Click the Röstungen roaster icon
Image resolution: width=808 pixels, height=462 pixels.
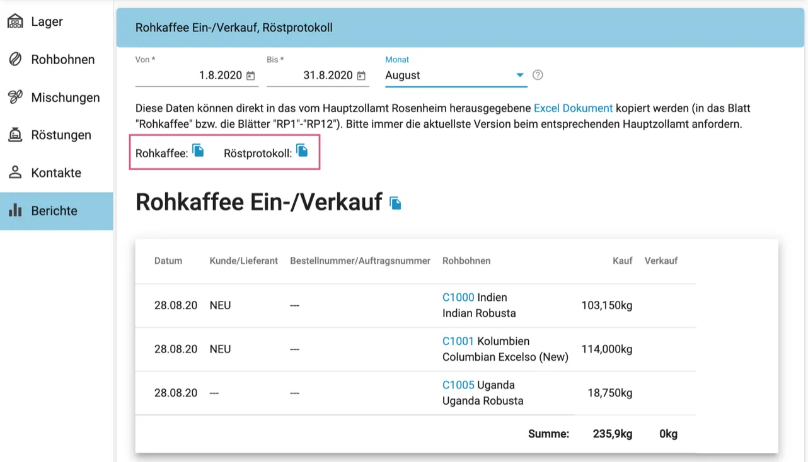pos(15,135)
